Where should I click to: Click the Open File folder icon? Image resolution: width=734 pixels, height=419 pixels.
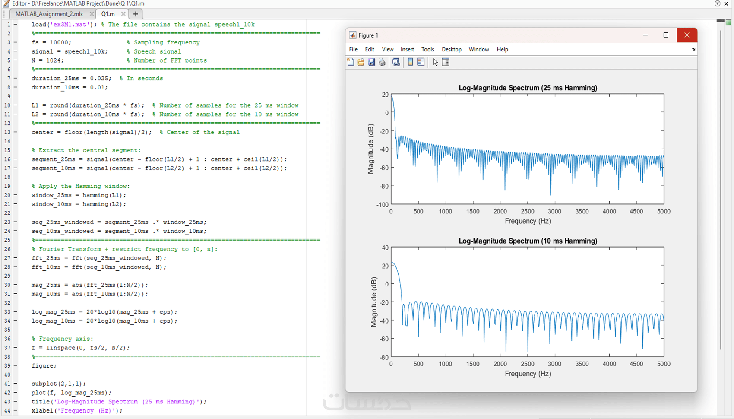pyautogui.click(x=361, y=62)
